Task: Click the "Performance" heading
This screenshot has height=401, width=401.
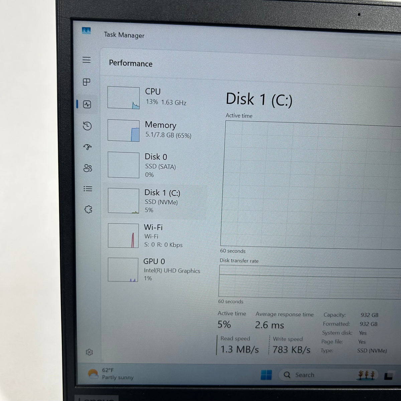Action: [x=131, y=63]
